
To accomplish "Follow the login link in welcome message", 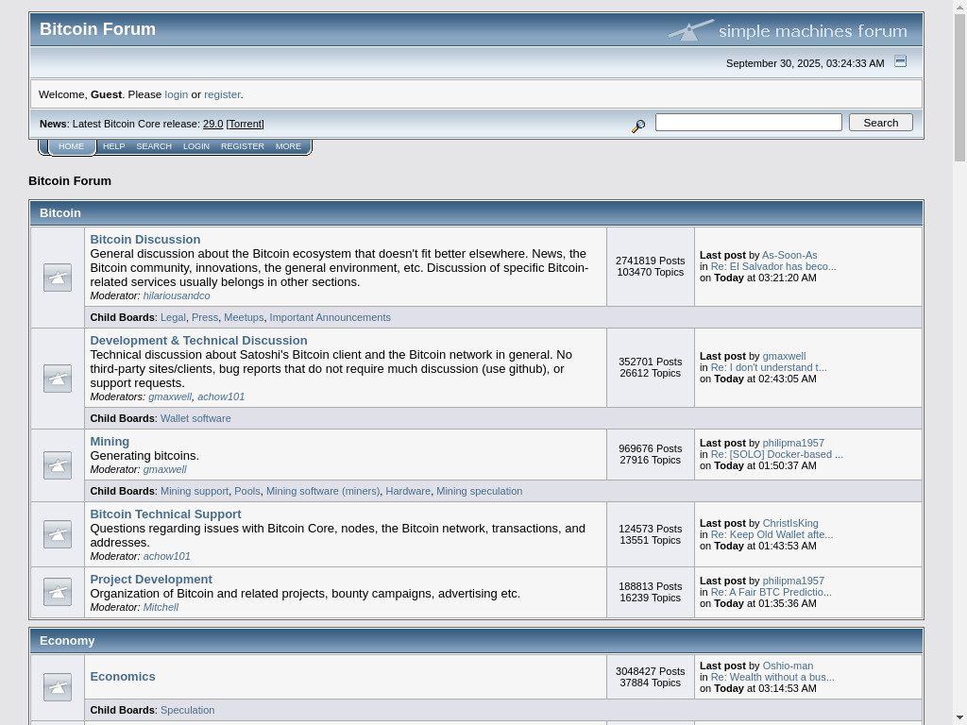I will pos(176,94).
